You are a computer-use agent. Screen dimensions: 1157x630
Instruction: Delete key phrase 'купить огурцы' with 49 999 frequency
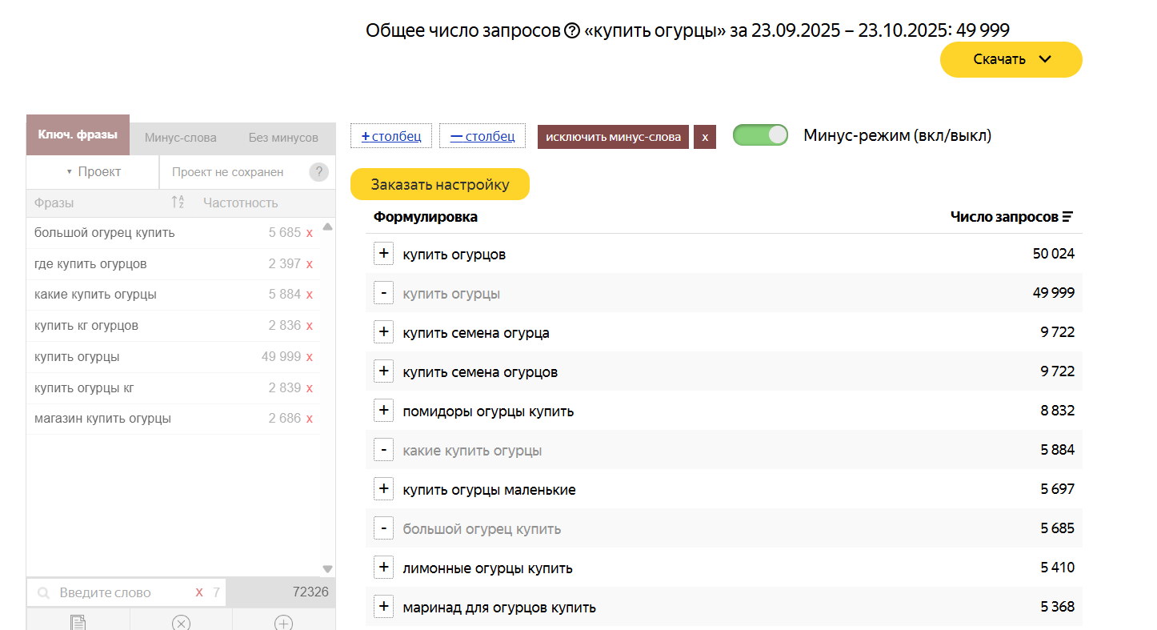click(x=310, y=357)
